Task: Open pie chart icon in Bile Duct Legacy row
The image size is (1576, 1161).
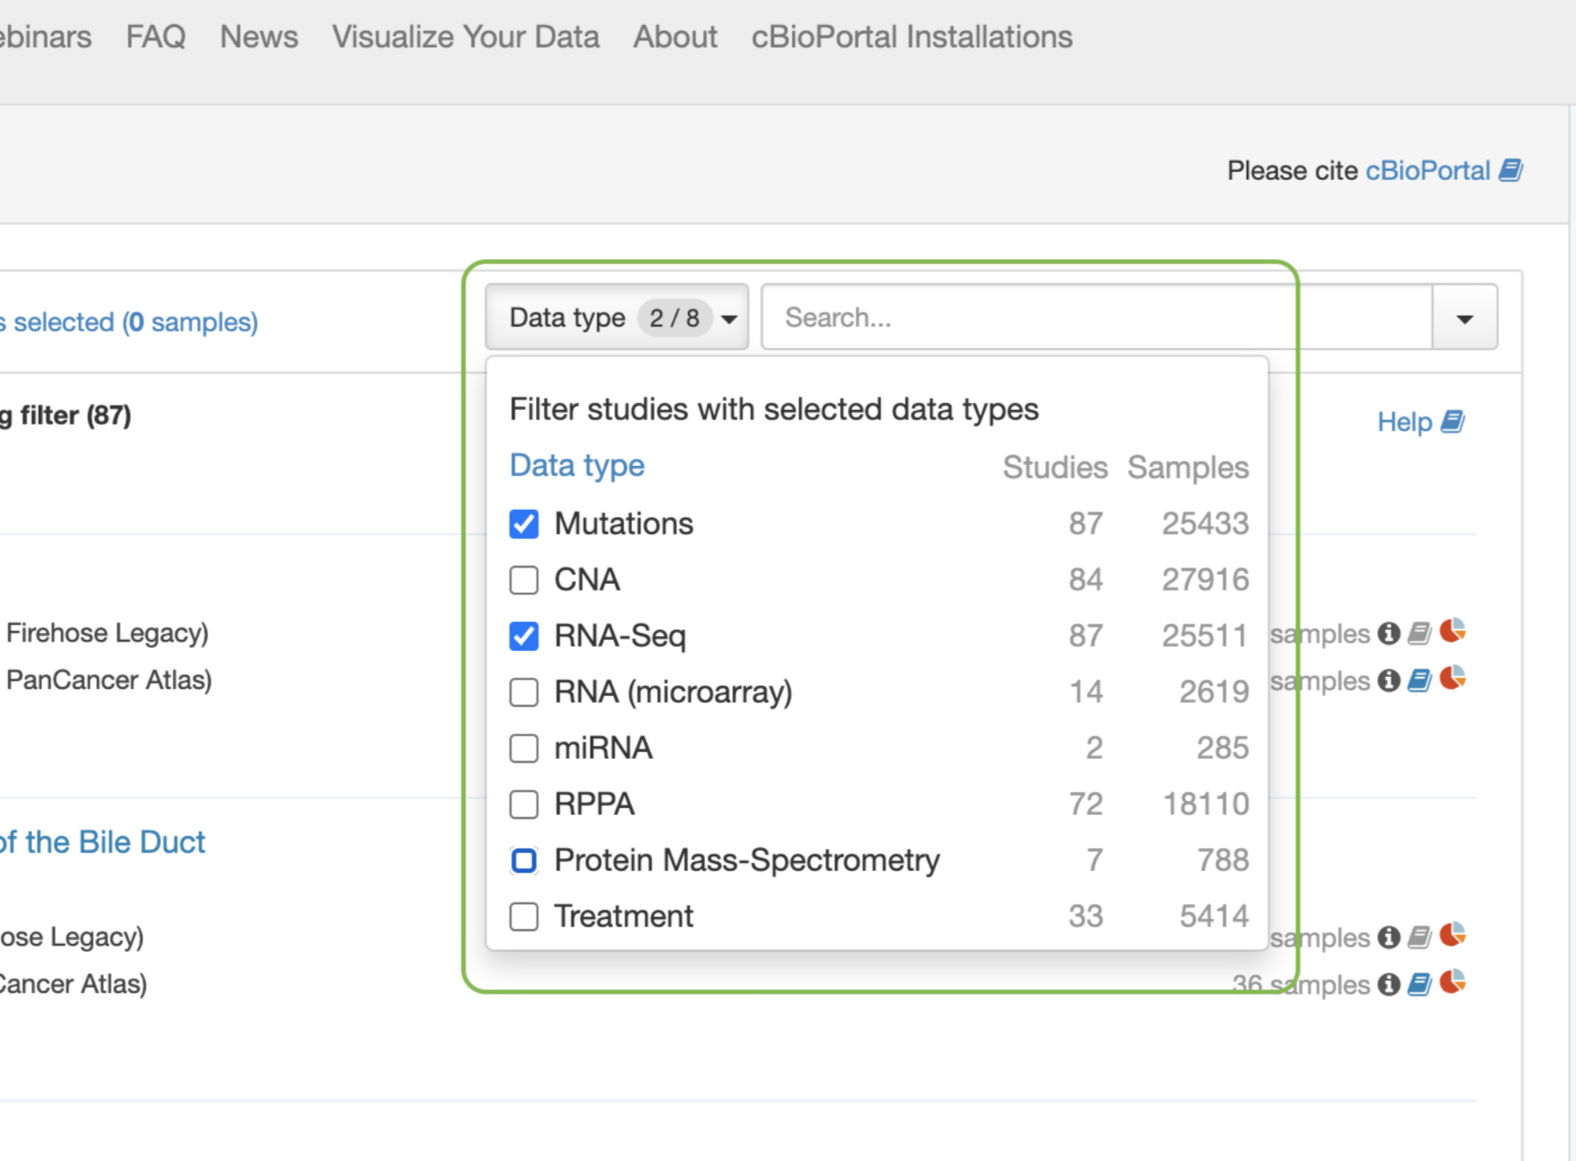Action: coord(1453,934)
